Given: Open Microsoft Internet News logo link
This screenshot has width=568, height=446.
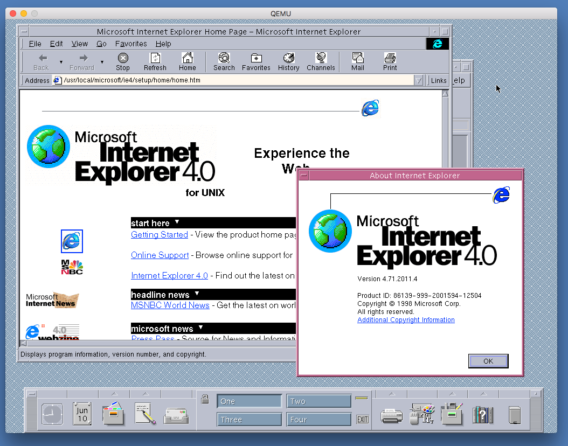Looking at the screenshot, I should (52, 300).
